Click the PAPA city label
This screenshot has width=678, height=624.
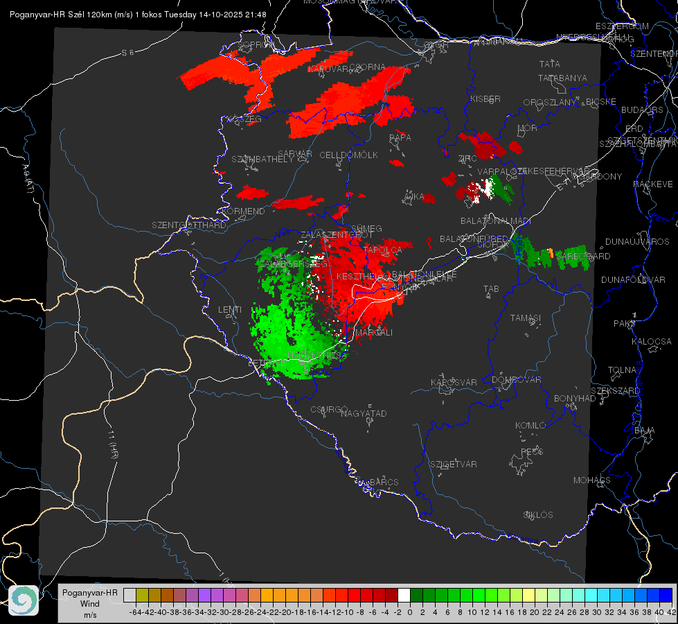tap(400, 138)
